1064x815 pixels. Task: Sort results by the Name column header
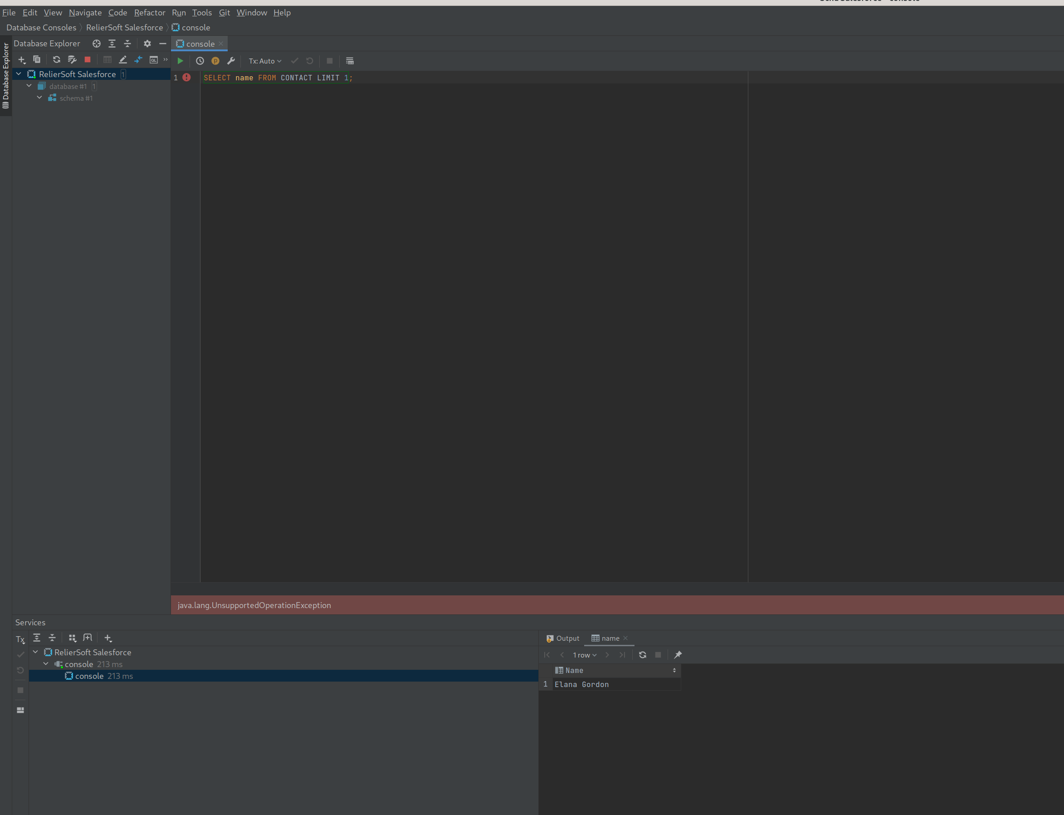pyautogui.click(x=573, y=670)
